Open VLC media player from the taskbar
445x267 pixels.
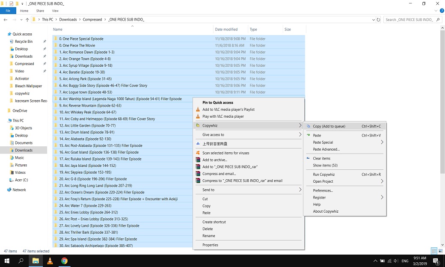50,261
